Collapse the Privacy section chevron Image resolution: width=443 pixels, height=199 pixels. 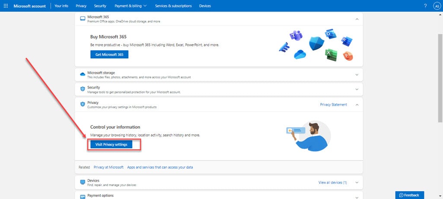[357, 105]
